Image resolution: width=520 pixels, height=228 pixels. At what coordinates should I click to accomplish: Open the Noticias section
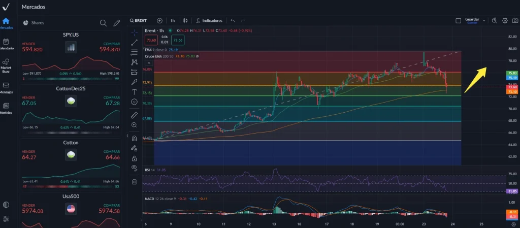click(x=6, y=108)
